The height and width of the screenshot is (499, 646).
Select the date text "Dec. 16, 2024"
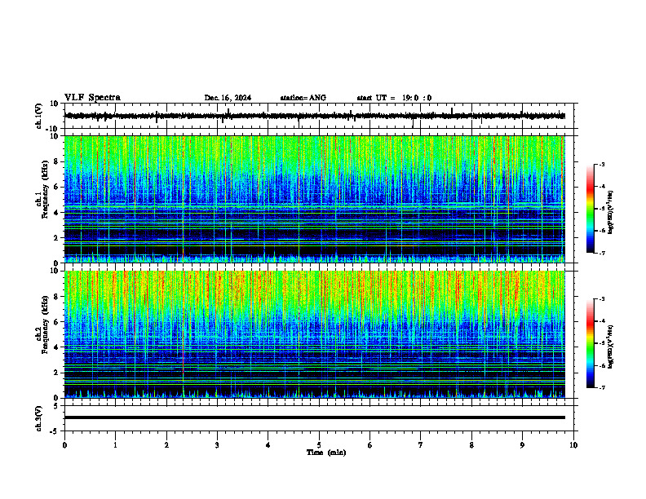pos(228,98)
